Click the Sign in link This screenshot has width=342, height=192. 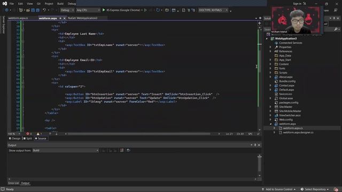click(297, 4)
